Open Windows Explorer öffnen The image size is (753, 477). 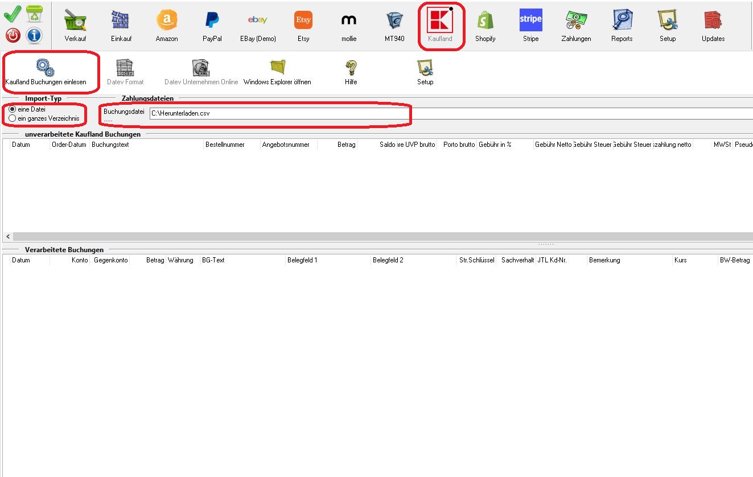pos(277,72)
